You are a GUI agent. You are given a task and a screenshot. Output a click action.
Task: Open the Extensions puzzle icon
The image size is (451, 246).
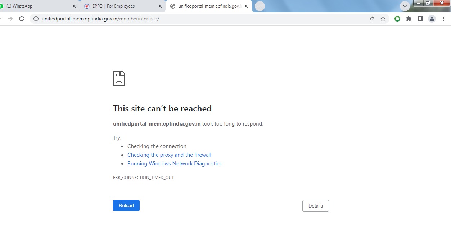pos(409,19)
